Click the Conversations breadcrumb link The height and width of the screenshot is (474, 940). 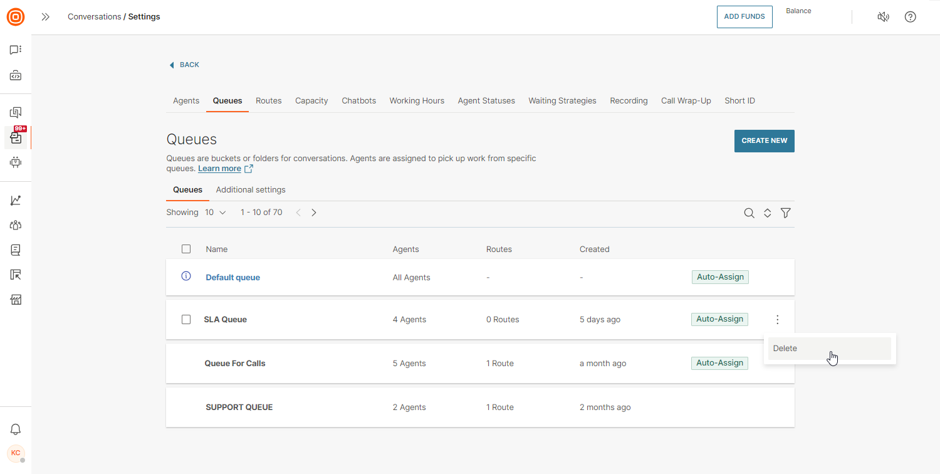pyautogui.click(x=95, y=17)
